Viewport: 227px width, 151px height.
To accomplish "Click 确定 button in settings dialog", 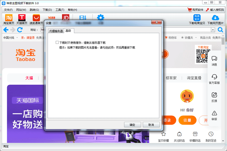I will click(x=132, y=125).
